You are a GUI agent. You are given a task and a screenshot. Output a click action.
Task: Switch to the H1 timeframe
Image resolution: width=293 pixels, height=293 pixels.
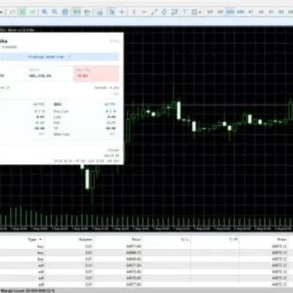pyautogui.click(x=251, y=12)
